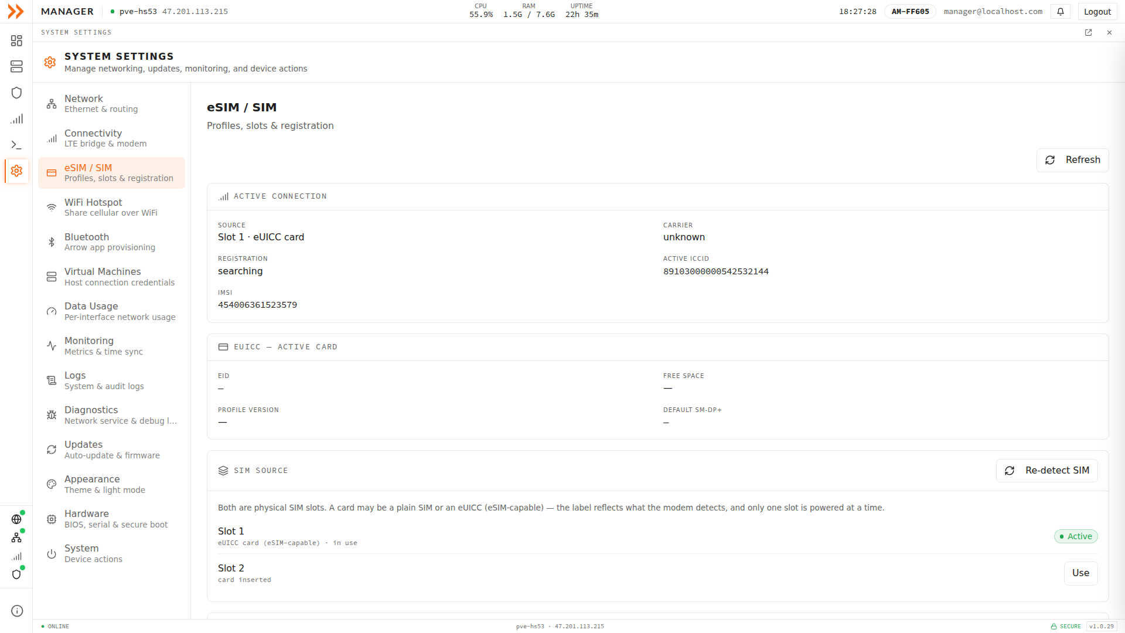The height and width of the screenshot is (633, 1125).
Task: Click the Network section icon
Action: click(x=52, y=104)
